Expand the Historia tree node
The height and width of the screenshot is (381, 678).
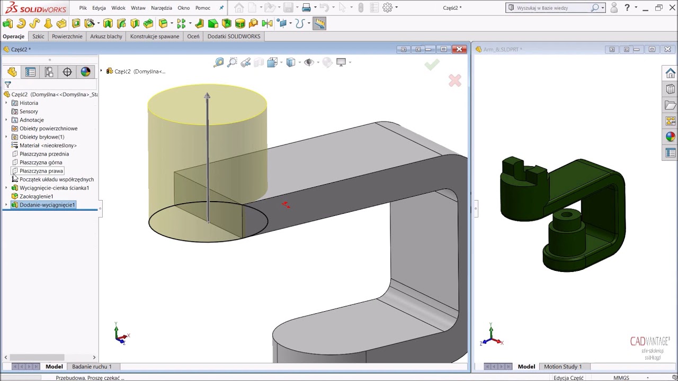click(6, 103)
